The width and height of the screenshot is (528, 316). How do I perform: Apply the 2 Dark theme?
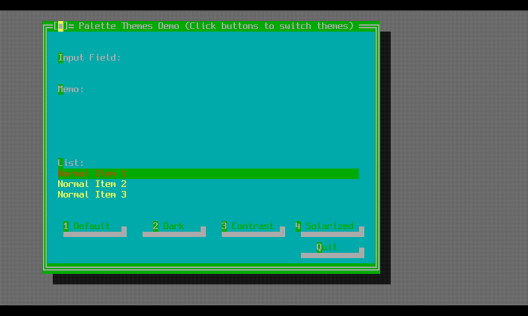[x=172, y=226]
